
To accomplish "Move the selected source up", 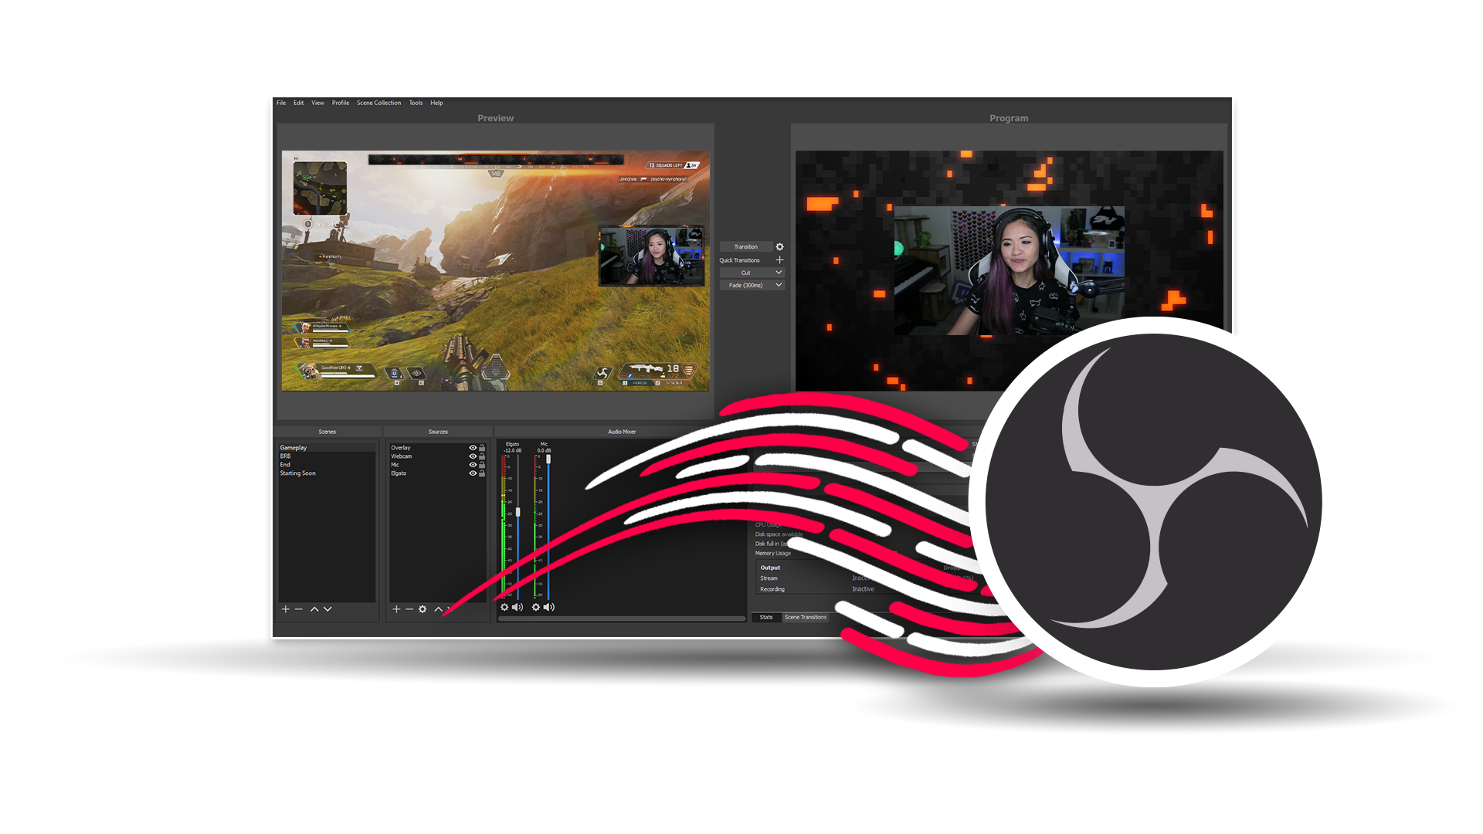I will (438, 609).
